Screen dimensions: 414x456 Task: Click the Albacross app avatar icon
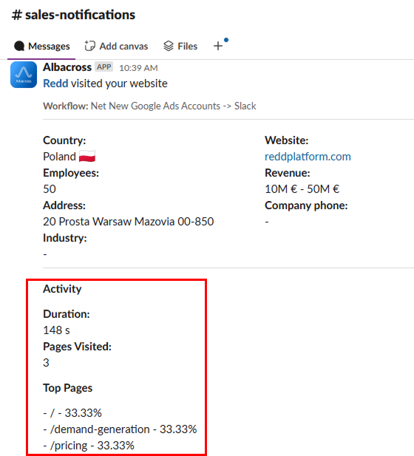click(x=24, y=75)
